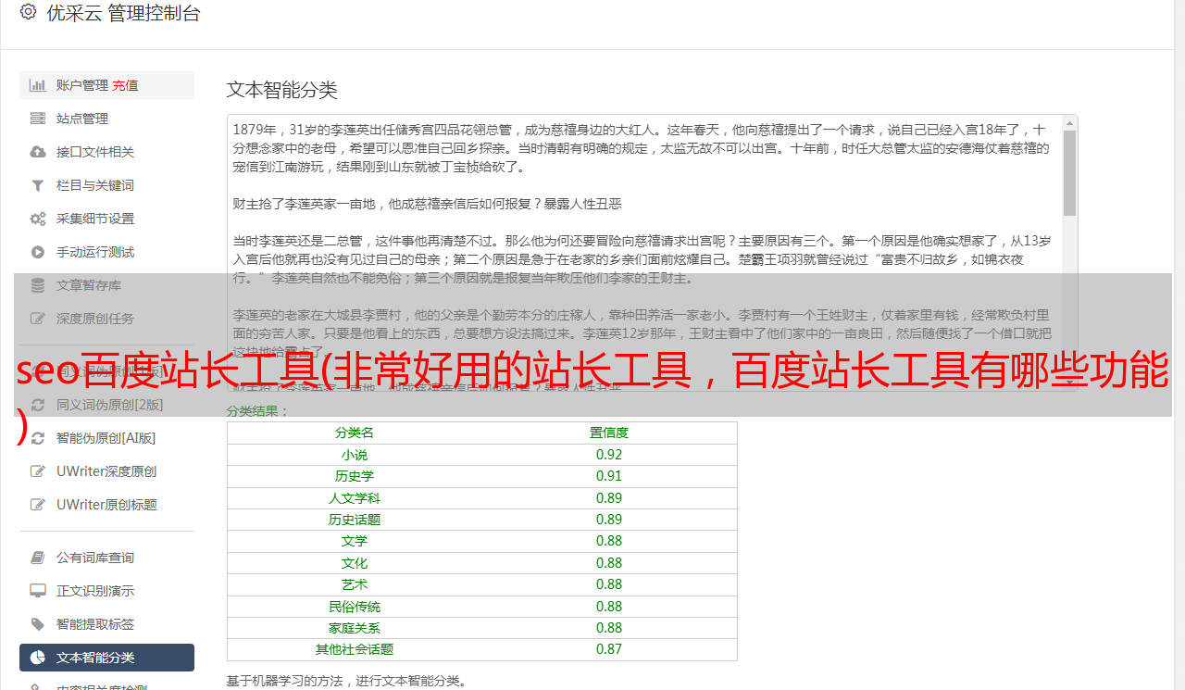This screenshot has width=1185, height=690.
Task: Click the tag icon for 智能提取标签
Action: [38, 624]
